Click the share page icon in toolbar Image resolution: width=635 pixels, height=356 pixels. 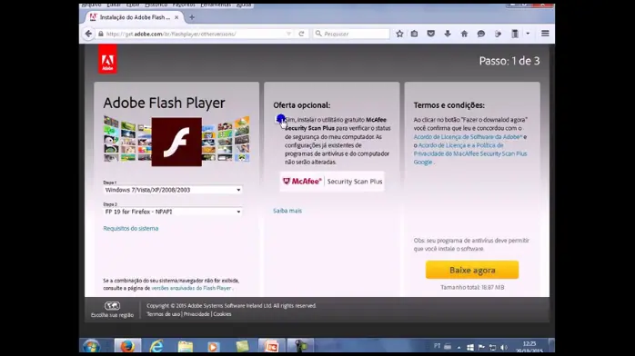click(x=498, y=34)
